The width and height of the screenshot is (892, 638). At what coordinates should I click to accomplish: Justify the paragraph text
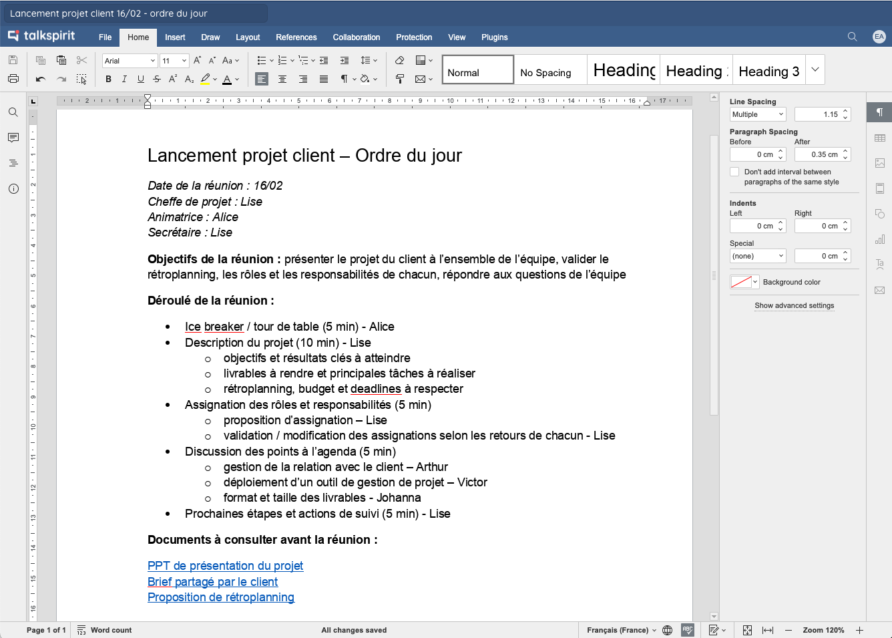click(324, 79)
